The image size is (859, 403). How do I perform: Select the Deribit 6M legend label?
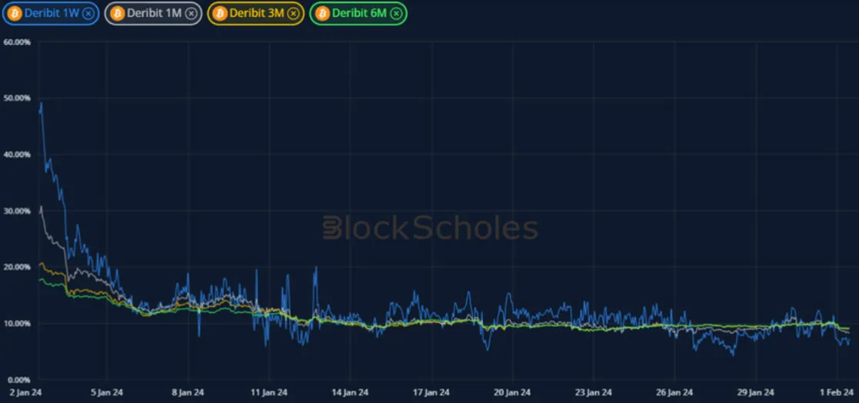coord(359,14)
